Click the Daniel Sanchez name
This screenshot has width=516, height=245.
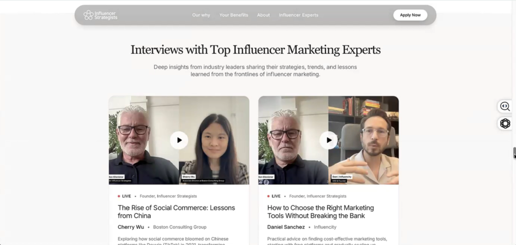(x=286, y=227)
